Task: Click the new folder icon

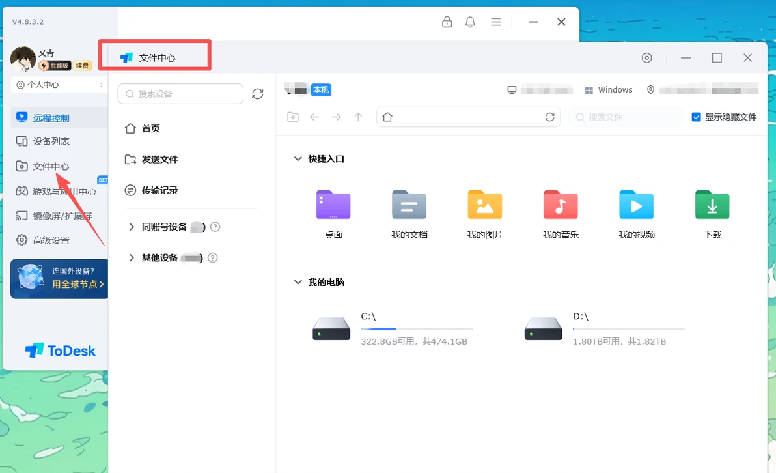Action: coord(293,117)
